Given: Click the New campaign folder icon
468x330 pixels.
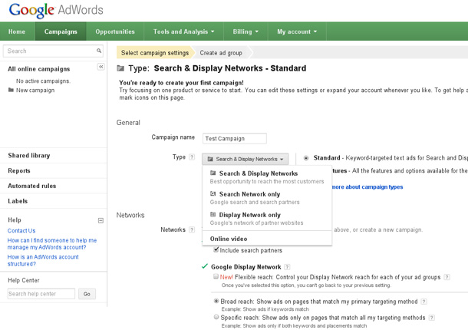Looking at the screenshot, I should pyautogui.click(x=11, y=90).
